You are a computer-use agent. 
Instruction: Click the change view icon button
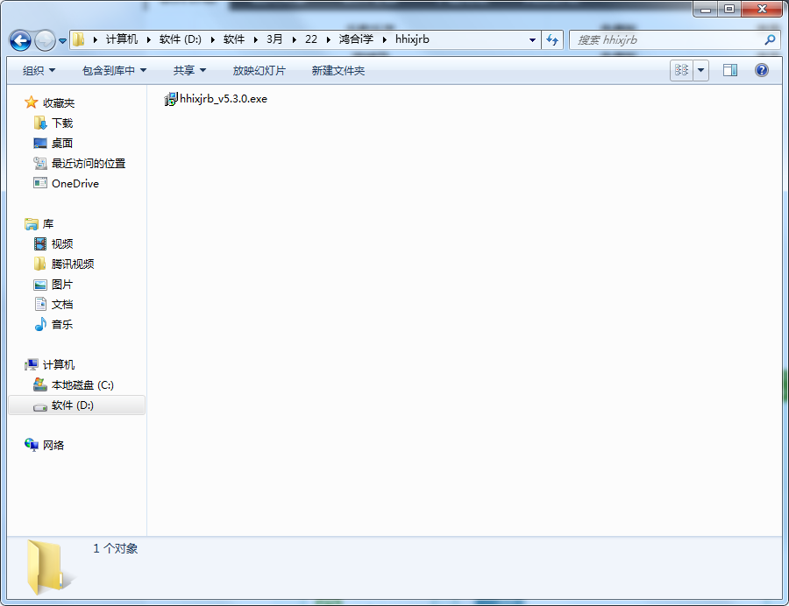pyautogui.click(x=681, y=70)
